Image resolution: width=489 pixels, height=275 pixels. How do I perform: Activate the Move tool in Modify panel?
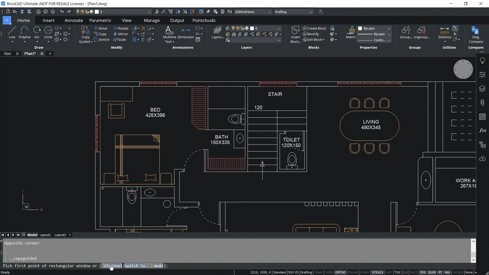coord(100,28)
